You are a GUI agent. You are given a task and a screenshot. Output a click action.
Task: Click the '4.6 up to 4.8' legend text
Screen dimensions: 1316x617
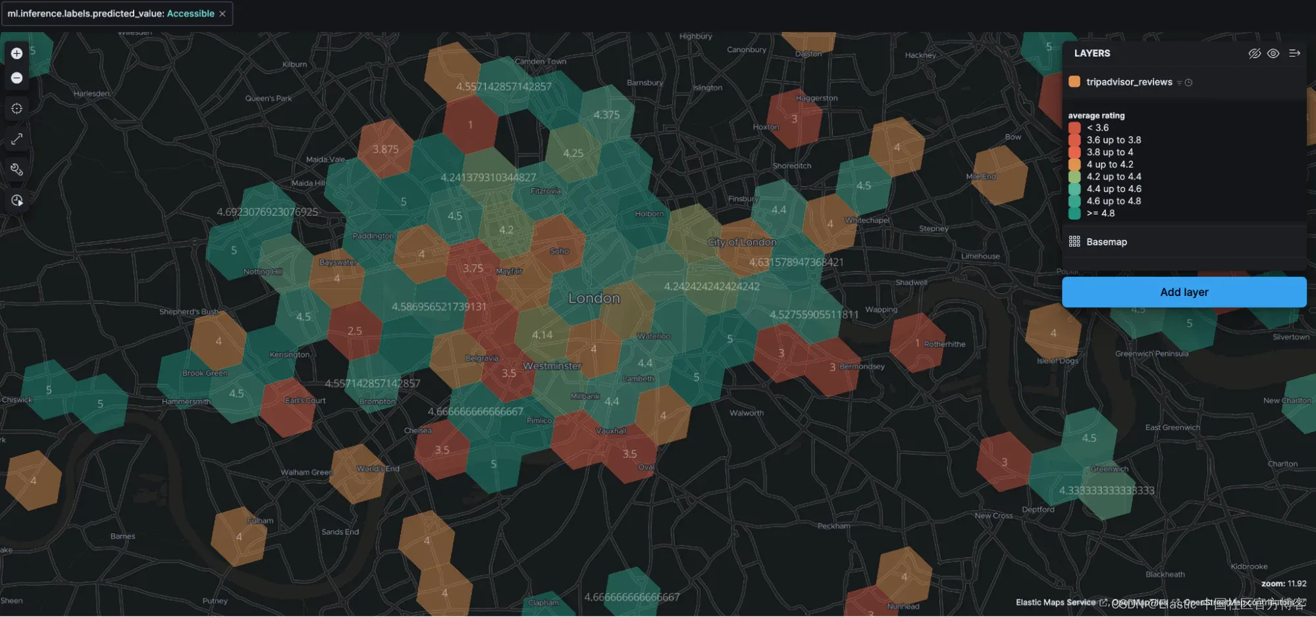[1114, 201]
